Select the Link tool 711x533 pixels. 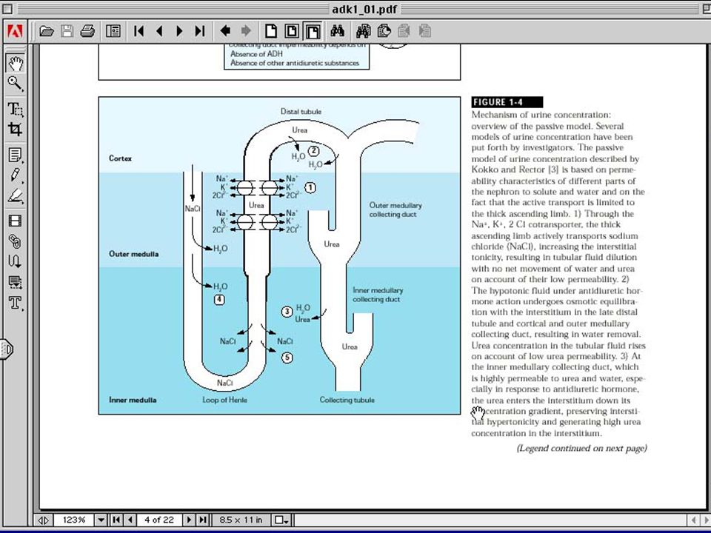tap(15, 241)
